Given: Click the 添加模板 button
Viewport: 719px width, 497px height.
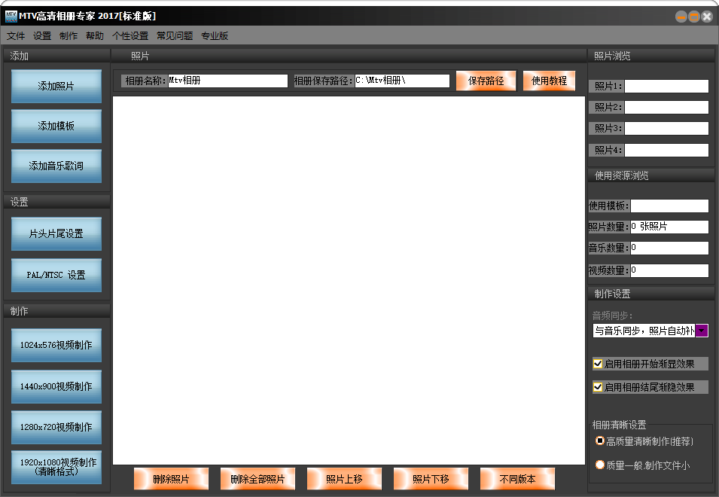Looking at the screenshot, I should 56,126.
